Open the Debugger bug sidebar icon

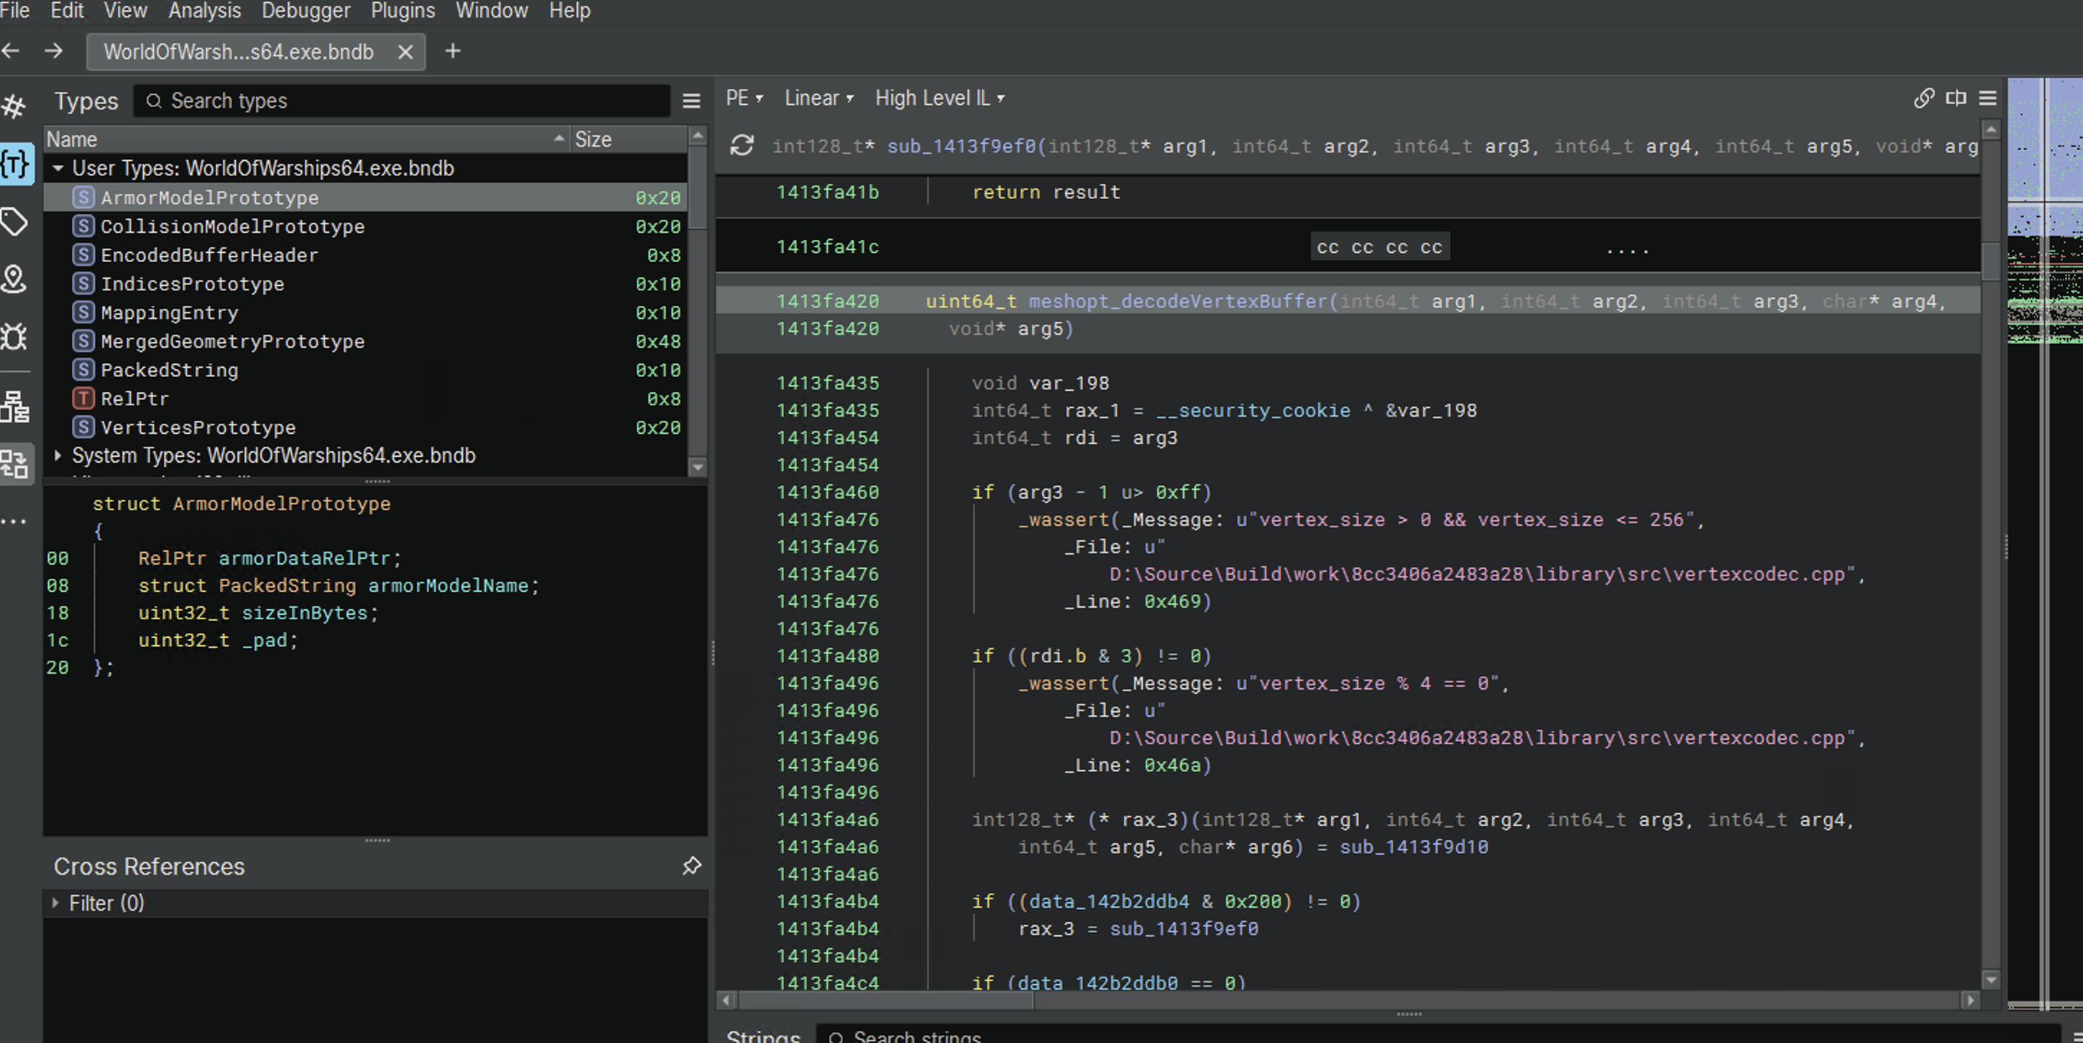pos(14,337)
